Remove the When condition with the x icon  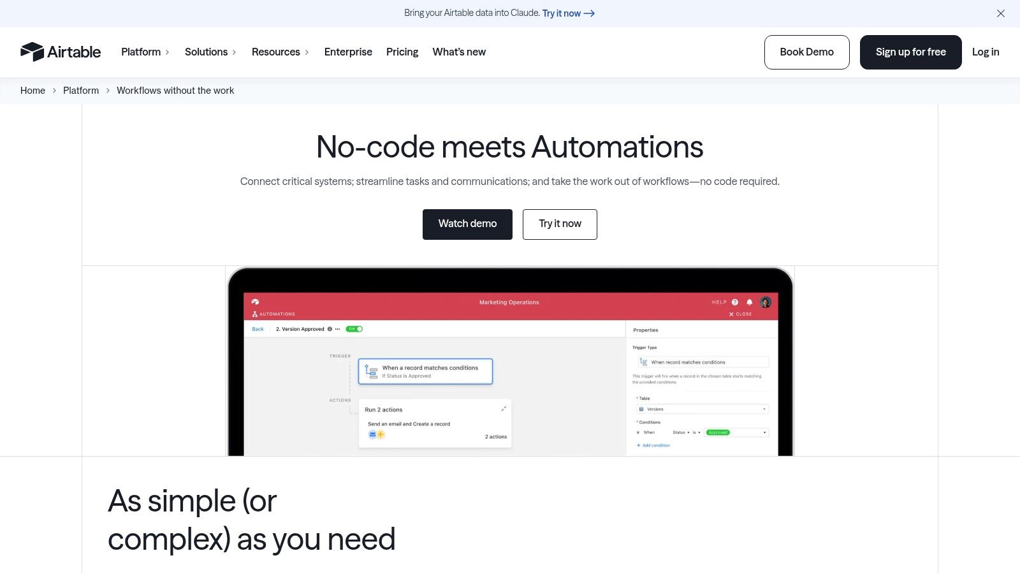coord(638,432)
